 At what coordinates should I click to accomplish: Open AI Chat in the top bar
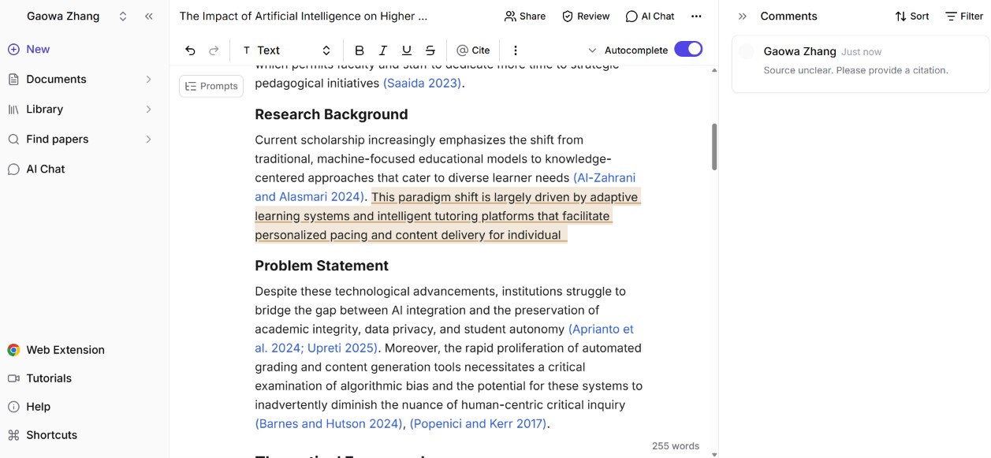coord(650,16)
